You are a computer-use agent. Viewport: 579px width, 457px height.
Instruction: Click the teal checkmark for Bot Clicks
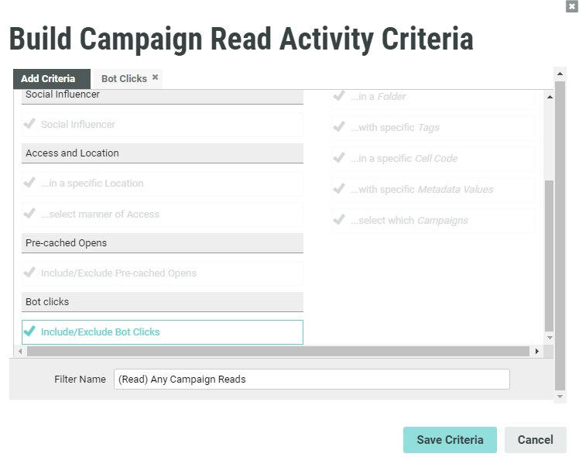(x=30, y=332)
